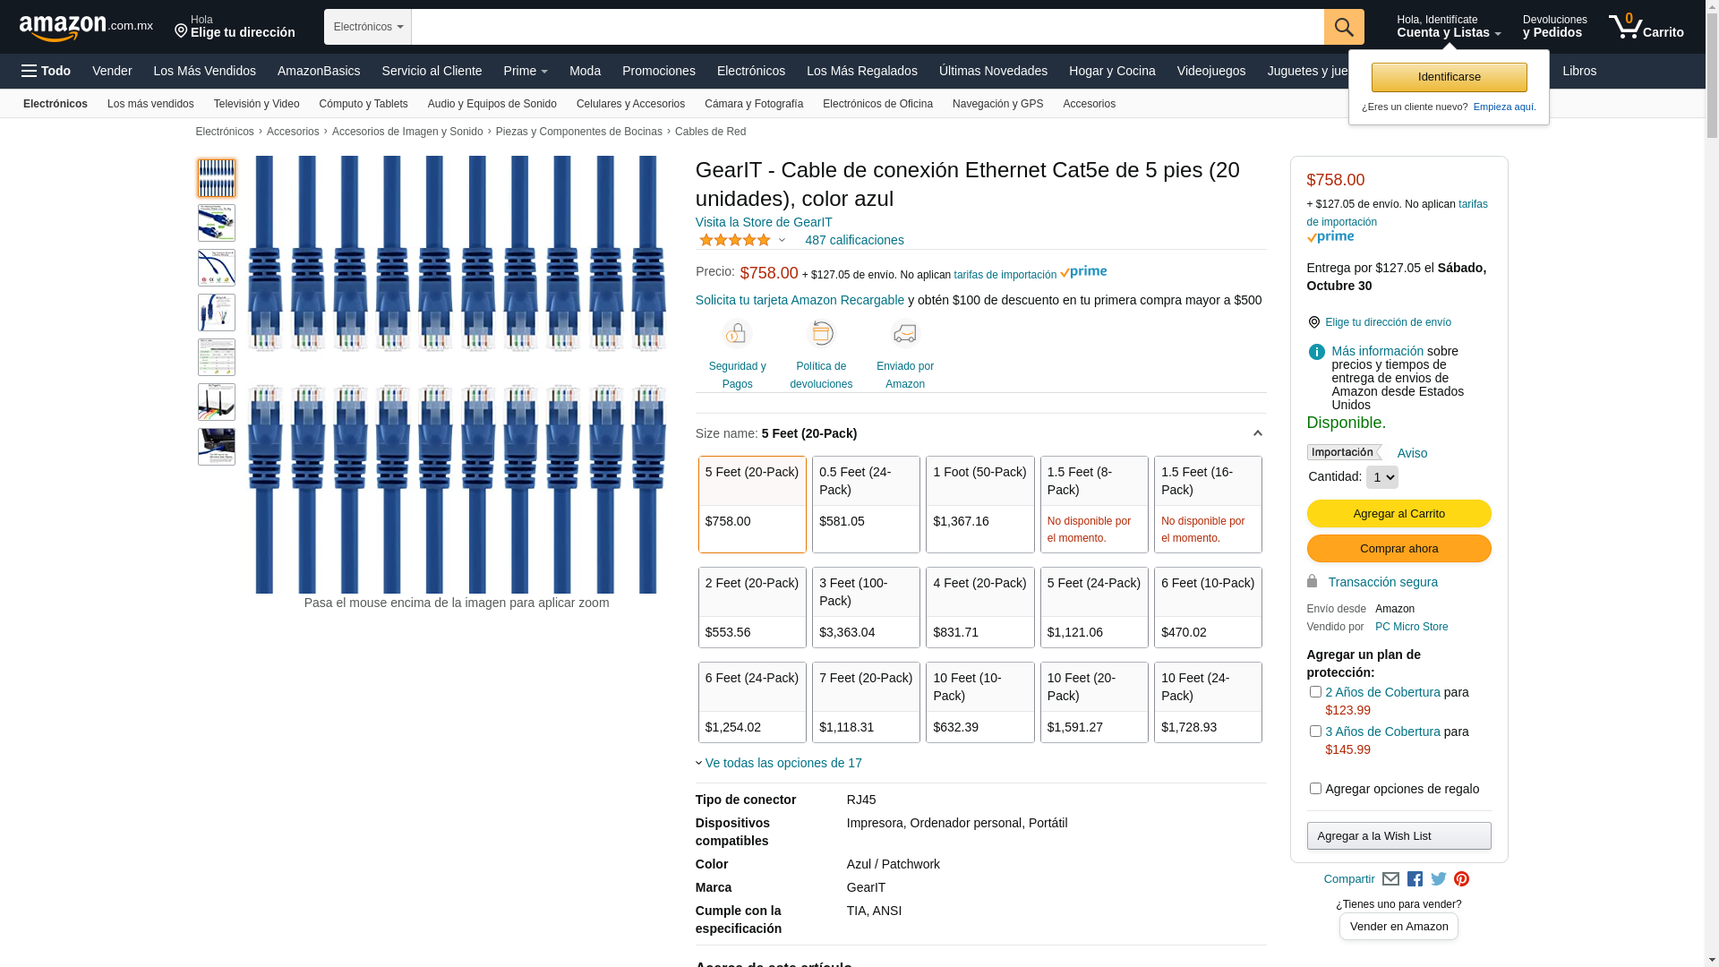The height and width of the screenshot is (967, 1719).
Task: Open the Electrónicos search category dropdown
Action: pos(367,27)
